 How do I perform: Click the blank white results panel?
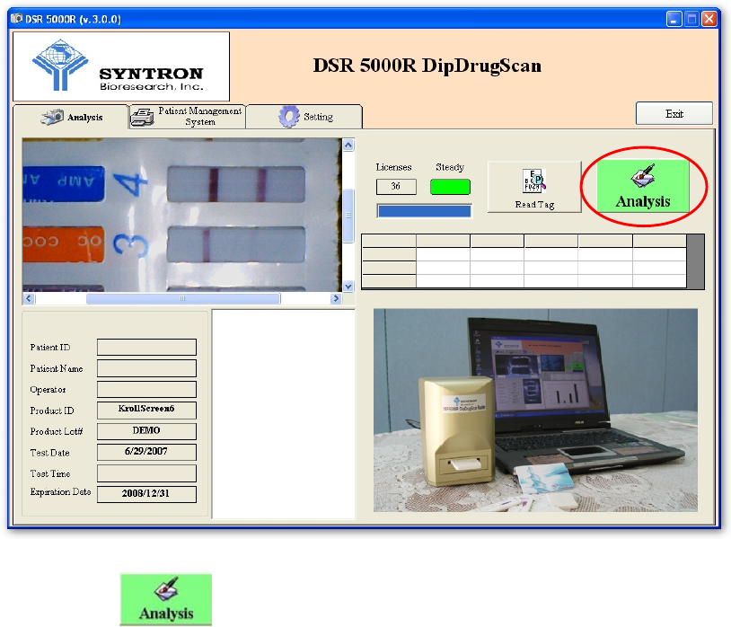coord(284,414)
